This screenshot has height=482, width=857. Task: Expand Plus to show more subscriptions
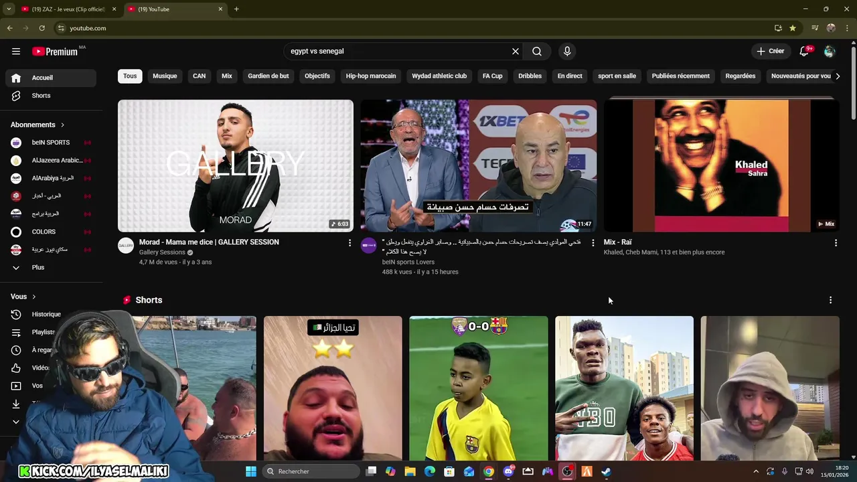point(51,267)
